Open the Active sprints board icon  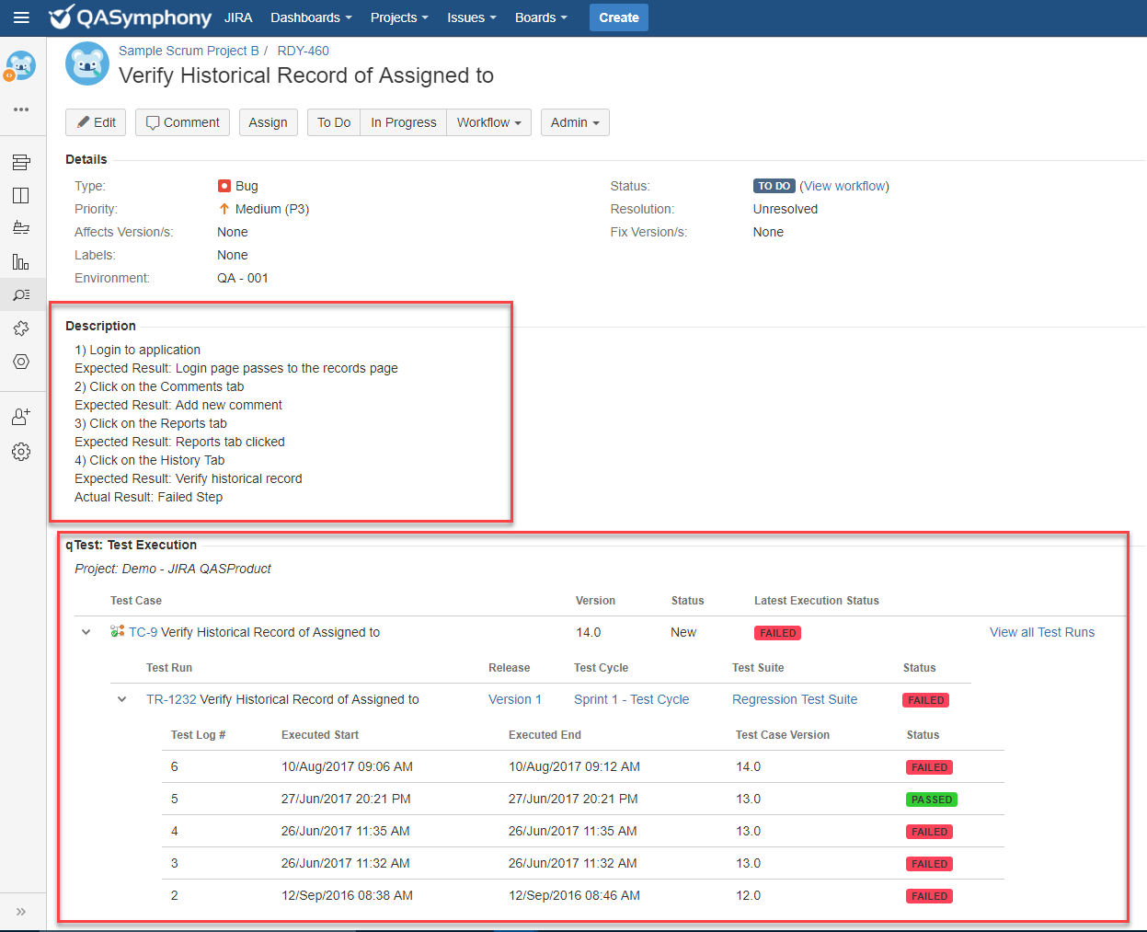[21, 196]
